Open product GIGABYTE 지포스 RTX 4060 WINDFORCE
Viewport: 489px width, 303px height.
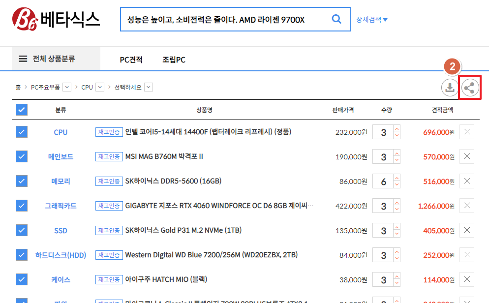219,206
